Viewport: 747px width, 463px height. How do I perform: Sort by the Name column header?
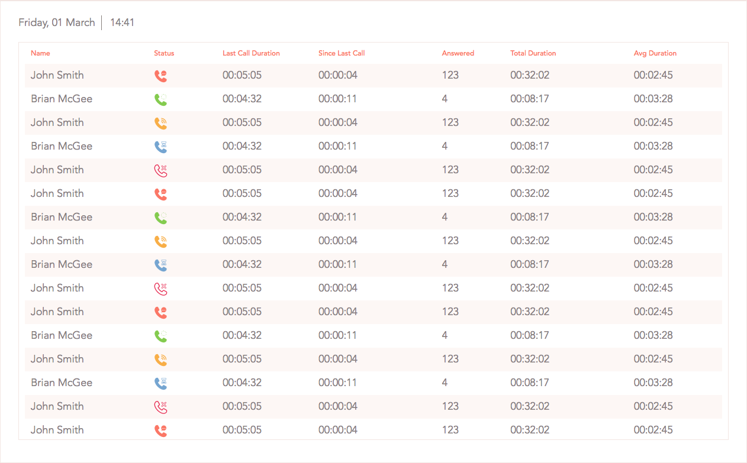[40, 53]
